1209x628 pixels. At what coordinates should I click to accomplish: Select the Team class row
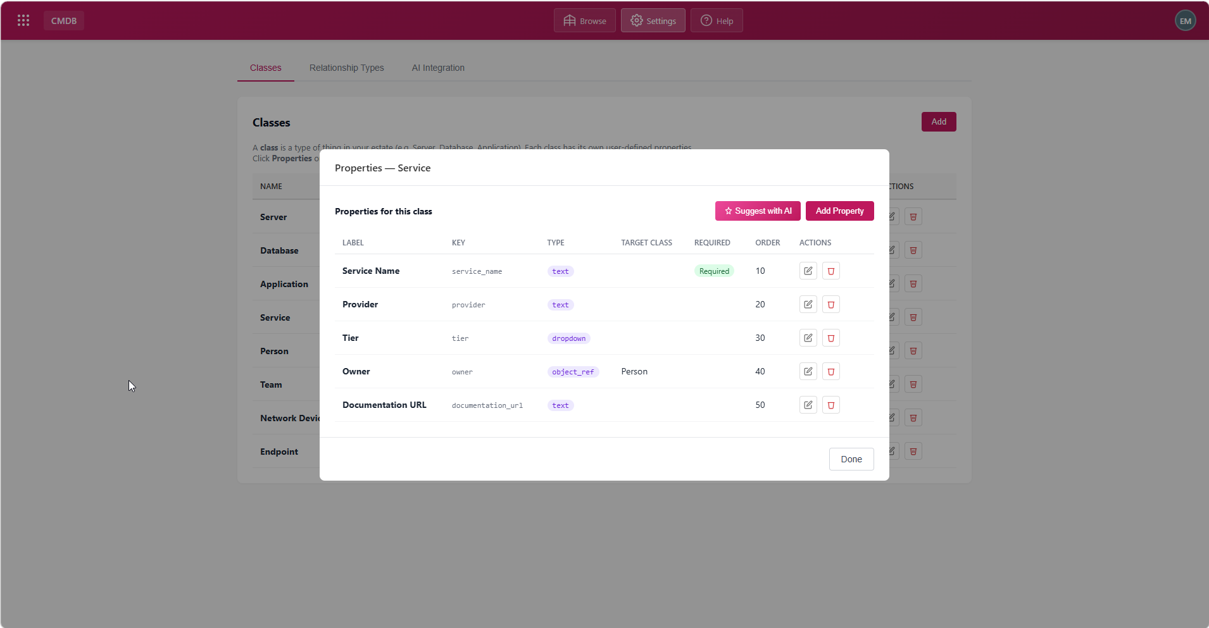[x=286, y=385]
